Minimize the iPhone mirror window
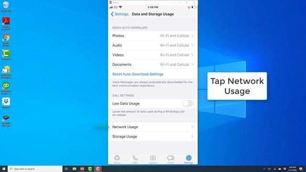306x172 pixels. (x=180, y=2)
